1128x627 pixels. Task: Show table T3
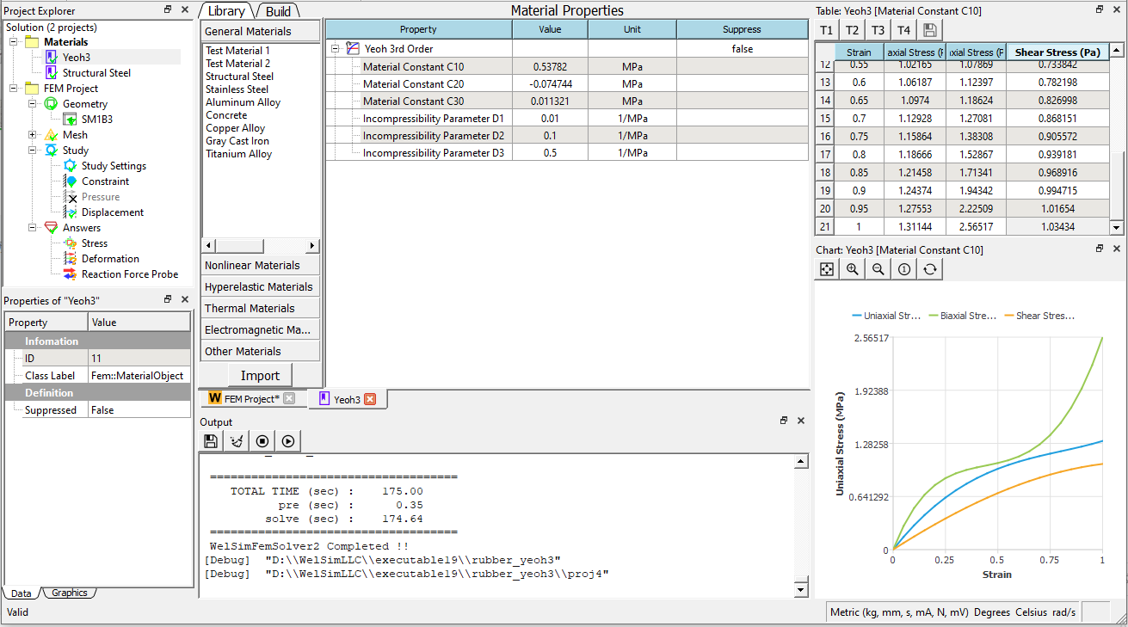click(878, 30)
